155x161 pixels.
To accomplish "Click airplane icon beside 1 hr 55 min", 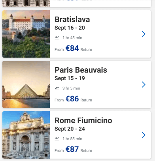I will (57, 139).
